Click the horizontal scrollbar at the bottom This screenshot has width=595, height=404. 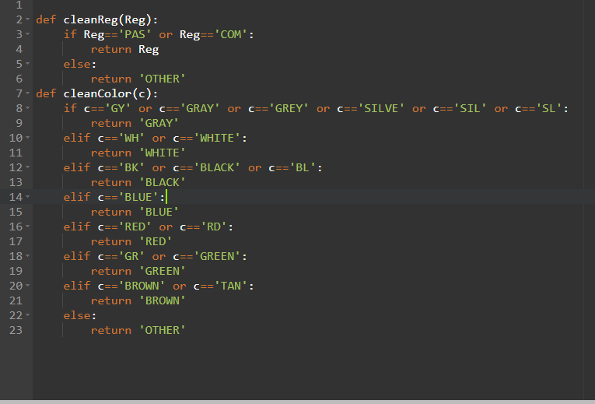click(x=297, y=402)
